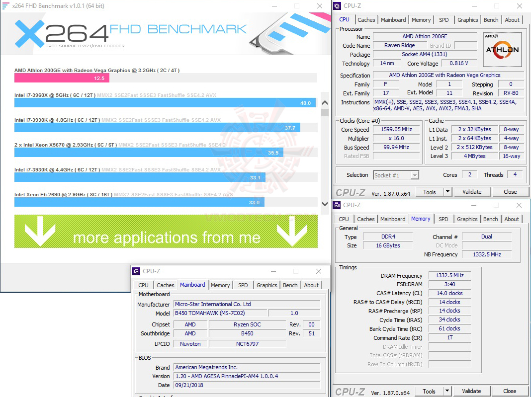This screenshot has width=531, height=397.
Task: Click CAS# Latency value '14.0 clocks'
Action: click(449, 294)
